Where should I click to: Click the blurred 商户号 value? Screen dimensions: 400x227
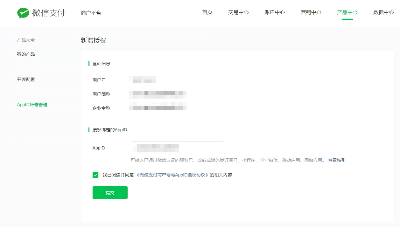click(x=144, y=80)
